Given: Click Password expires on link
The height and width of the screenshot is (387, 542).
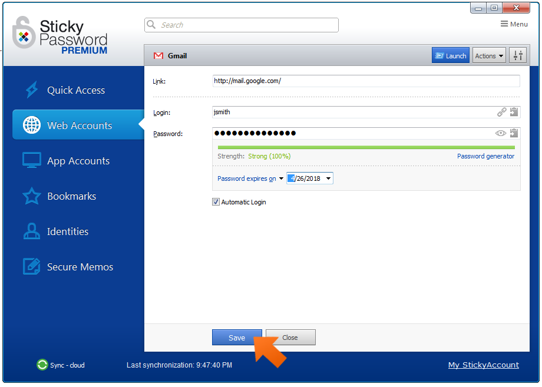Looking at the screenshot, I should point(246,178).
